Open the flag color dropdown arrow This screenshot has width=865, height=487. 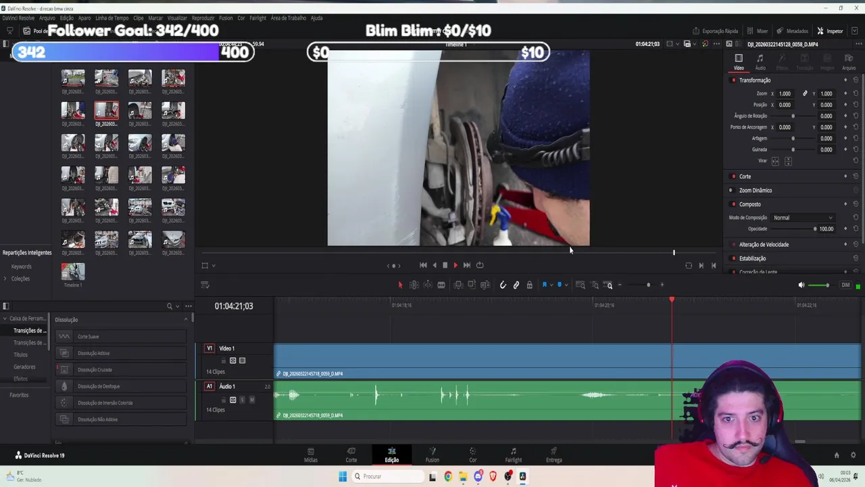click(551, 285)
